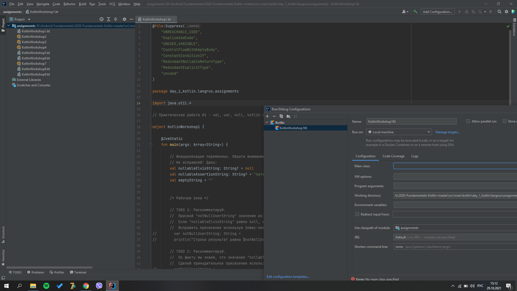Click the VM options field

point(455,177)
